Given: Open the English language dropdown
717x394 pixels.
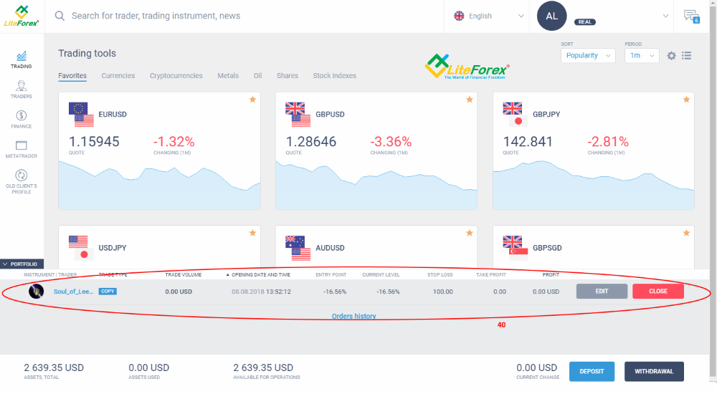Looking at the screenshot, I should pos(488,16).
